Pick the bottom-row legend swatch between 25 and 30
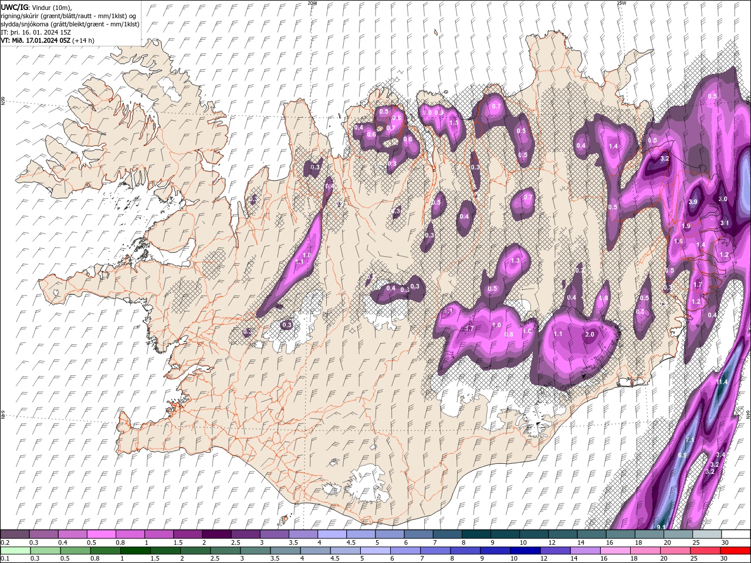 (706, 551)
